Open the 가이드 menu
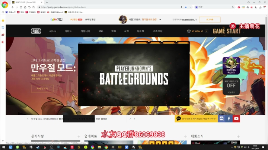The width and height of the screenshot is (268, 150). coord(68,31)
